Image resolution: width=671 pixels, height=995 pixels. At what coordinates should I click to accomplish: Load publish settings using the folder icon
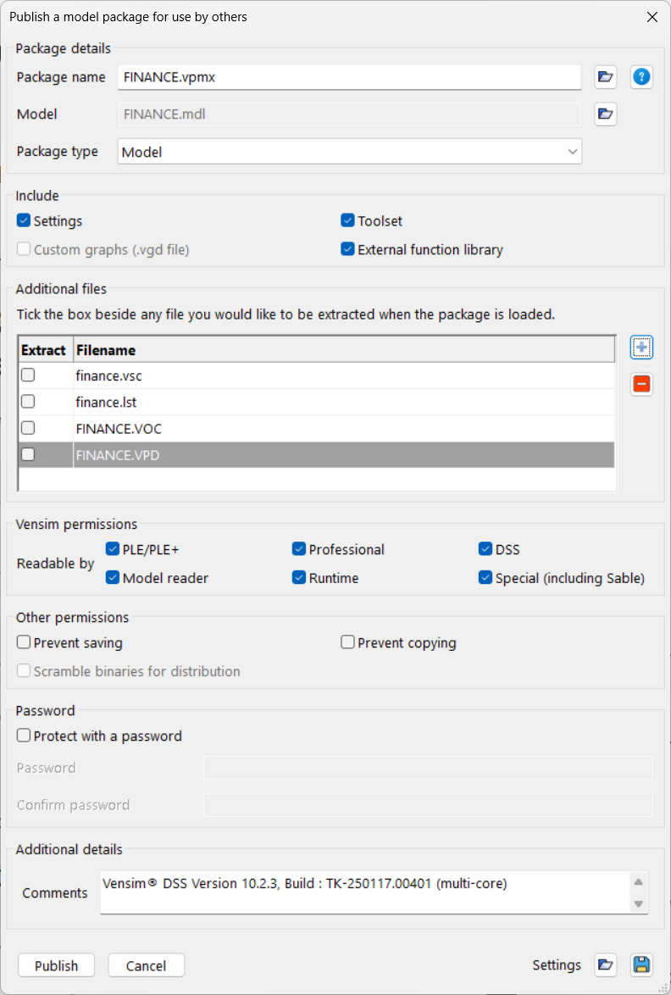(605, 964)
